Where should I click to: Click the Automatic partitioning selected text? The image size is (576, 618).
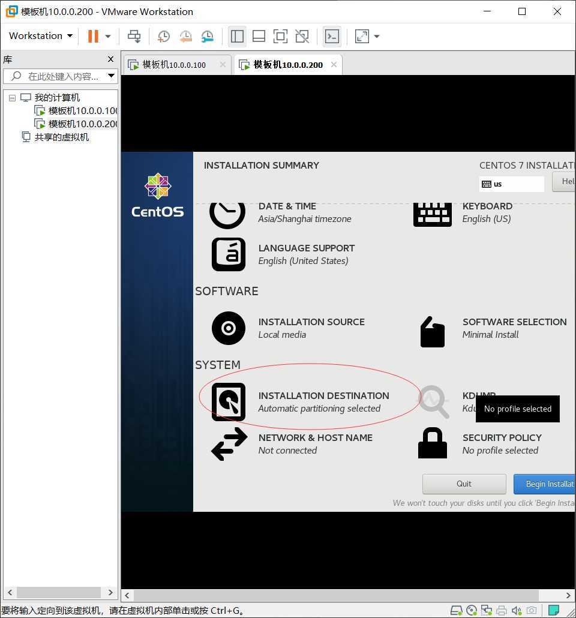pyautogui.click(x=319, y=409)
